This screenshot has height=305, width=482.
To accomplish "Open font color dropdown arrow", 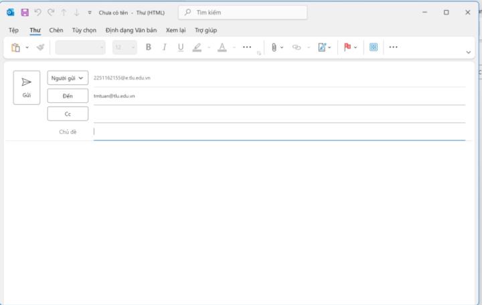I will (234, 47).
